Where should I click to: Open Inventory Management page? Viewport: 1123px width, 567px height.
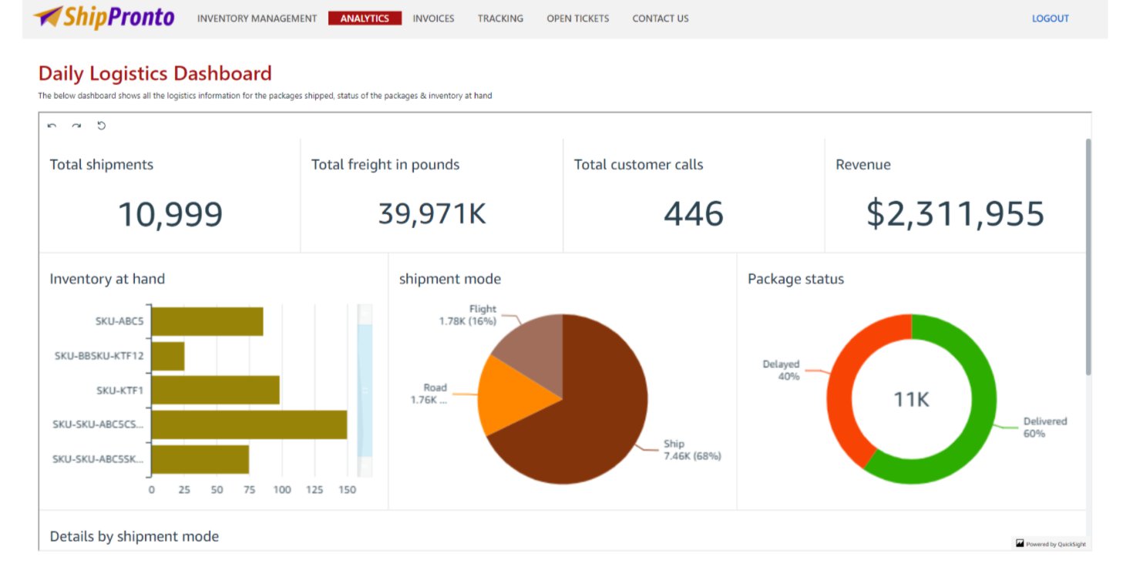[257, 18]
